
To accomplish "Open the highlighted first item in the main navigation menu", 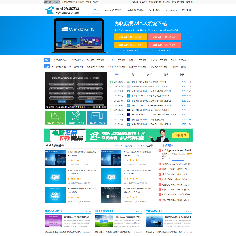I will [96, 10].
